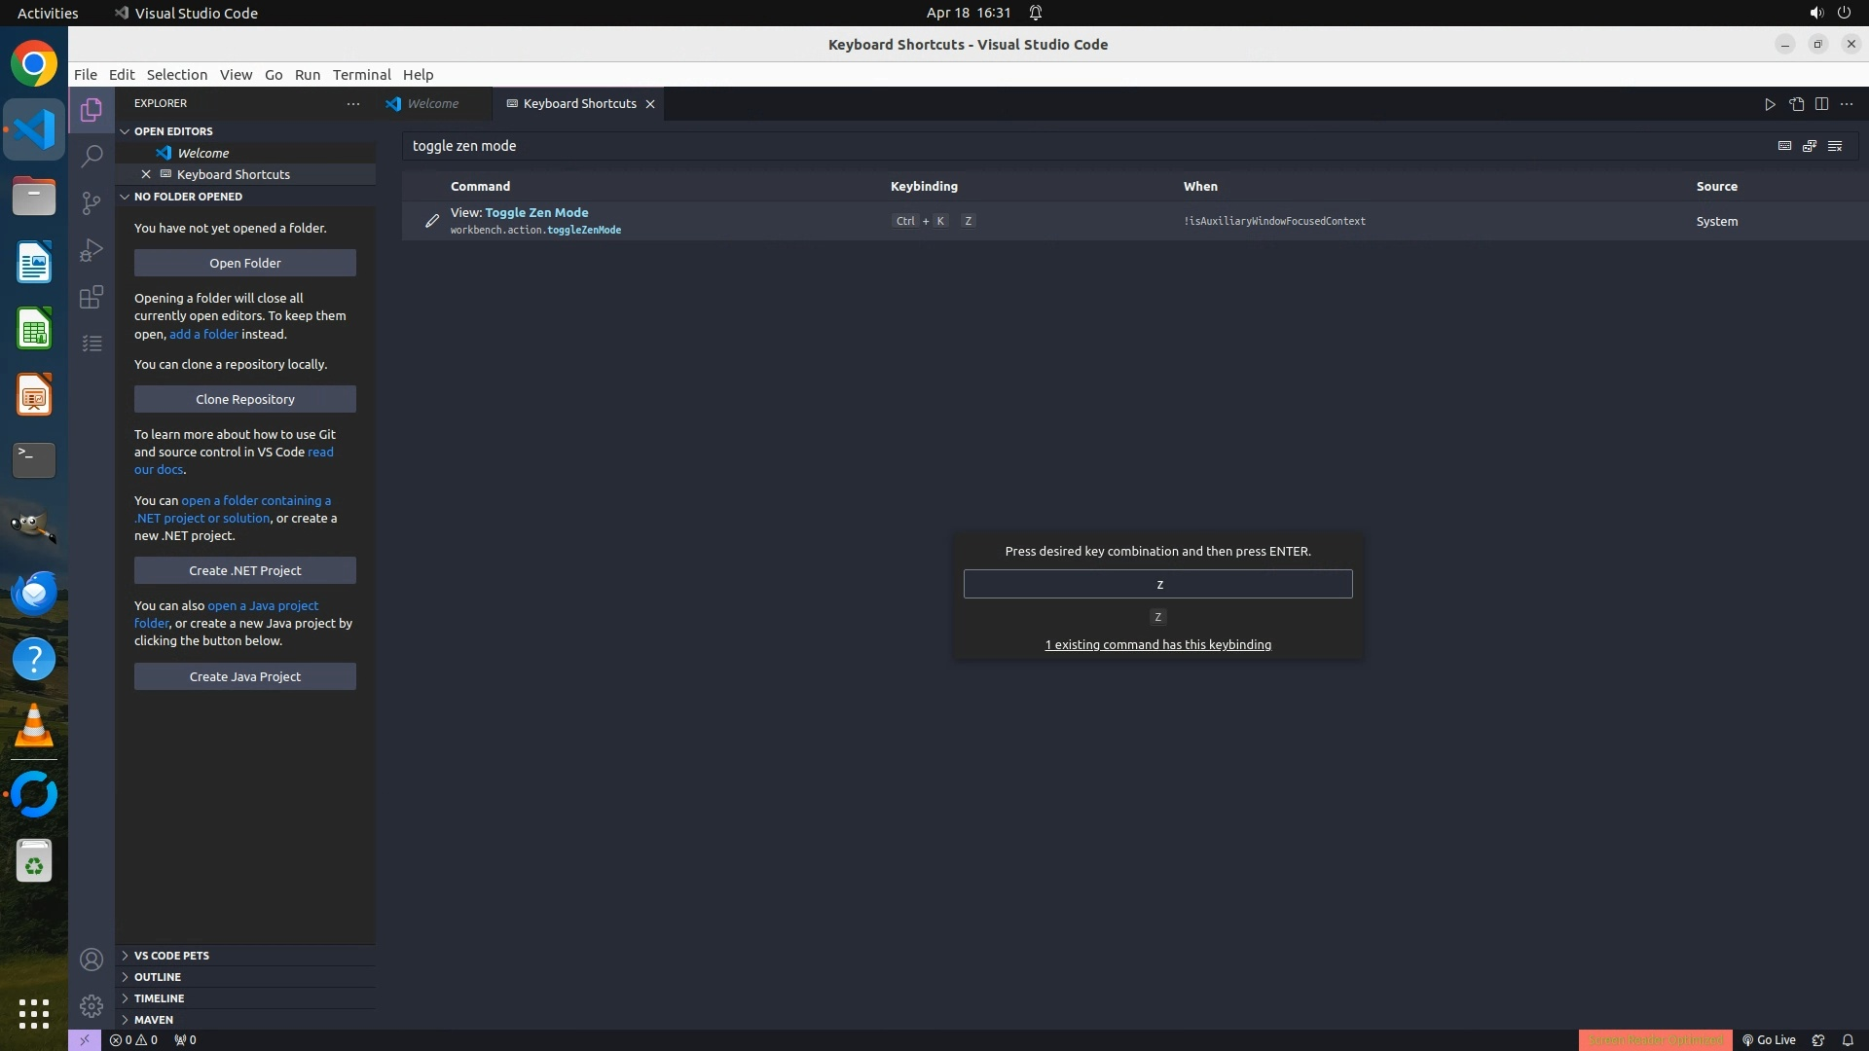Click the Create Java Project button

245,676
